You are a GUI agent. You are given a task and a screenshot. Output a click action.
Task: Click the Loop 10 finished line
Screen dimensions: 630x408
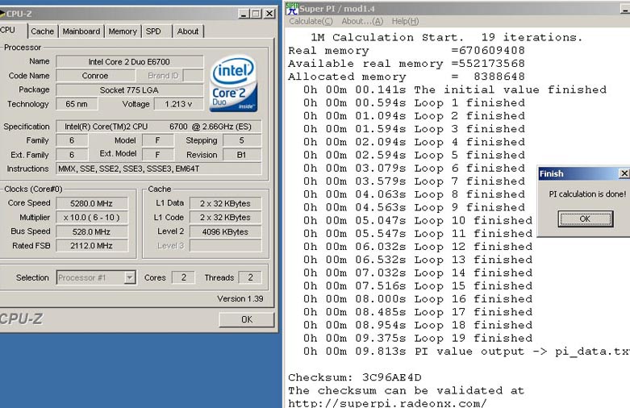(x=418, y=220)
